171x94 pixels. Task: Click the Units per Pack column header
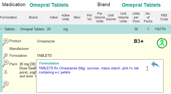pos(136,17)
